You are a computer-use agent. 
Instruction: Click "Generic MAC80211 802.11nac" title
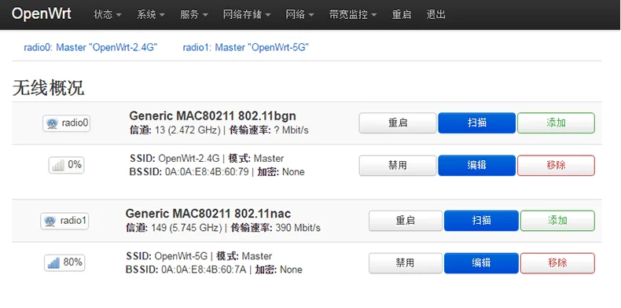point(208,214)
